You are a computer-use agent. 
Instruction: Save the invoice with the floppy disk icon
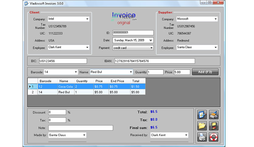pos(214,126)
